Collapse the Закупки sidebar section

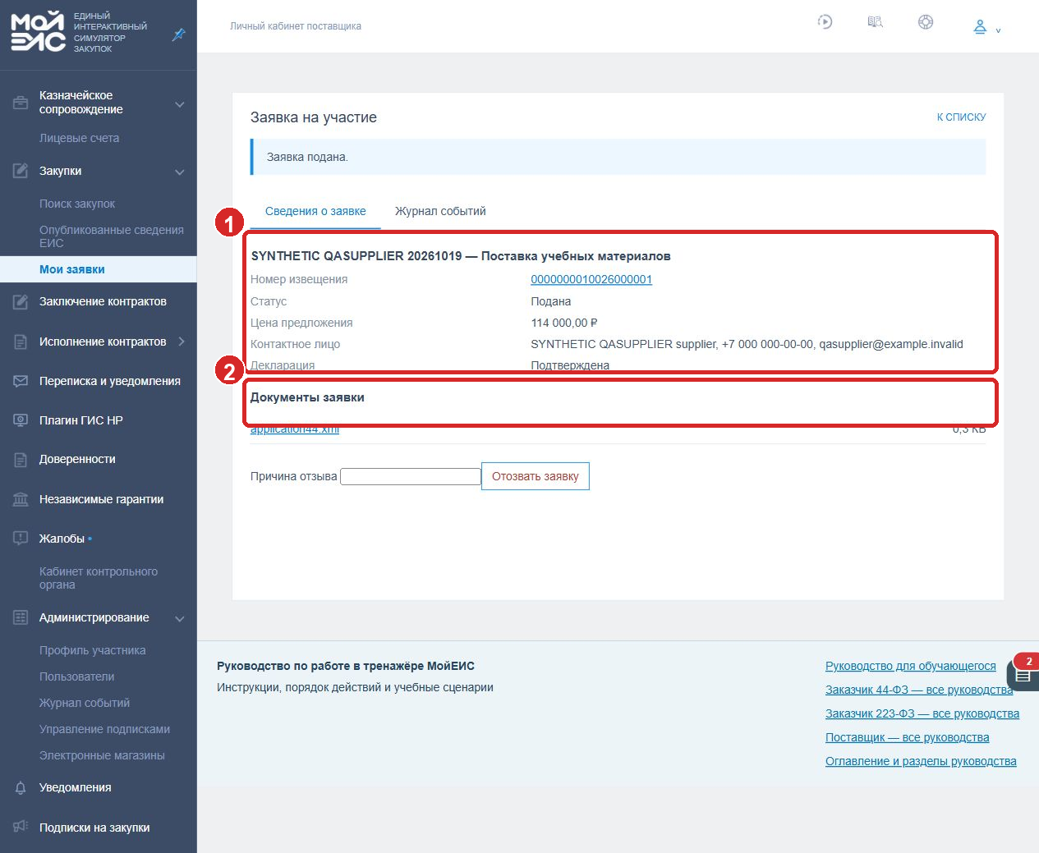tap(180, 172)
